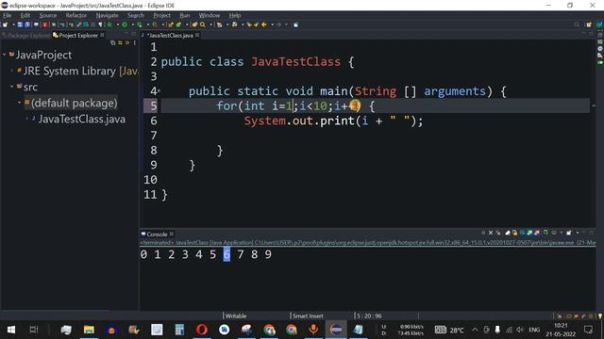
Task: Click the Save toolbar icon
Action: coord(20,24)
